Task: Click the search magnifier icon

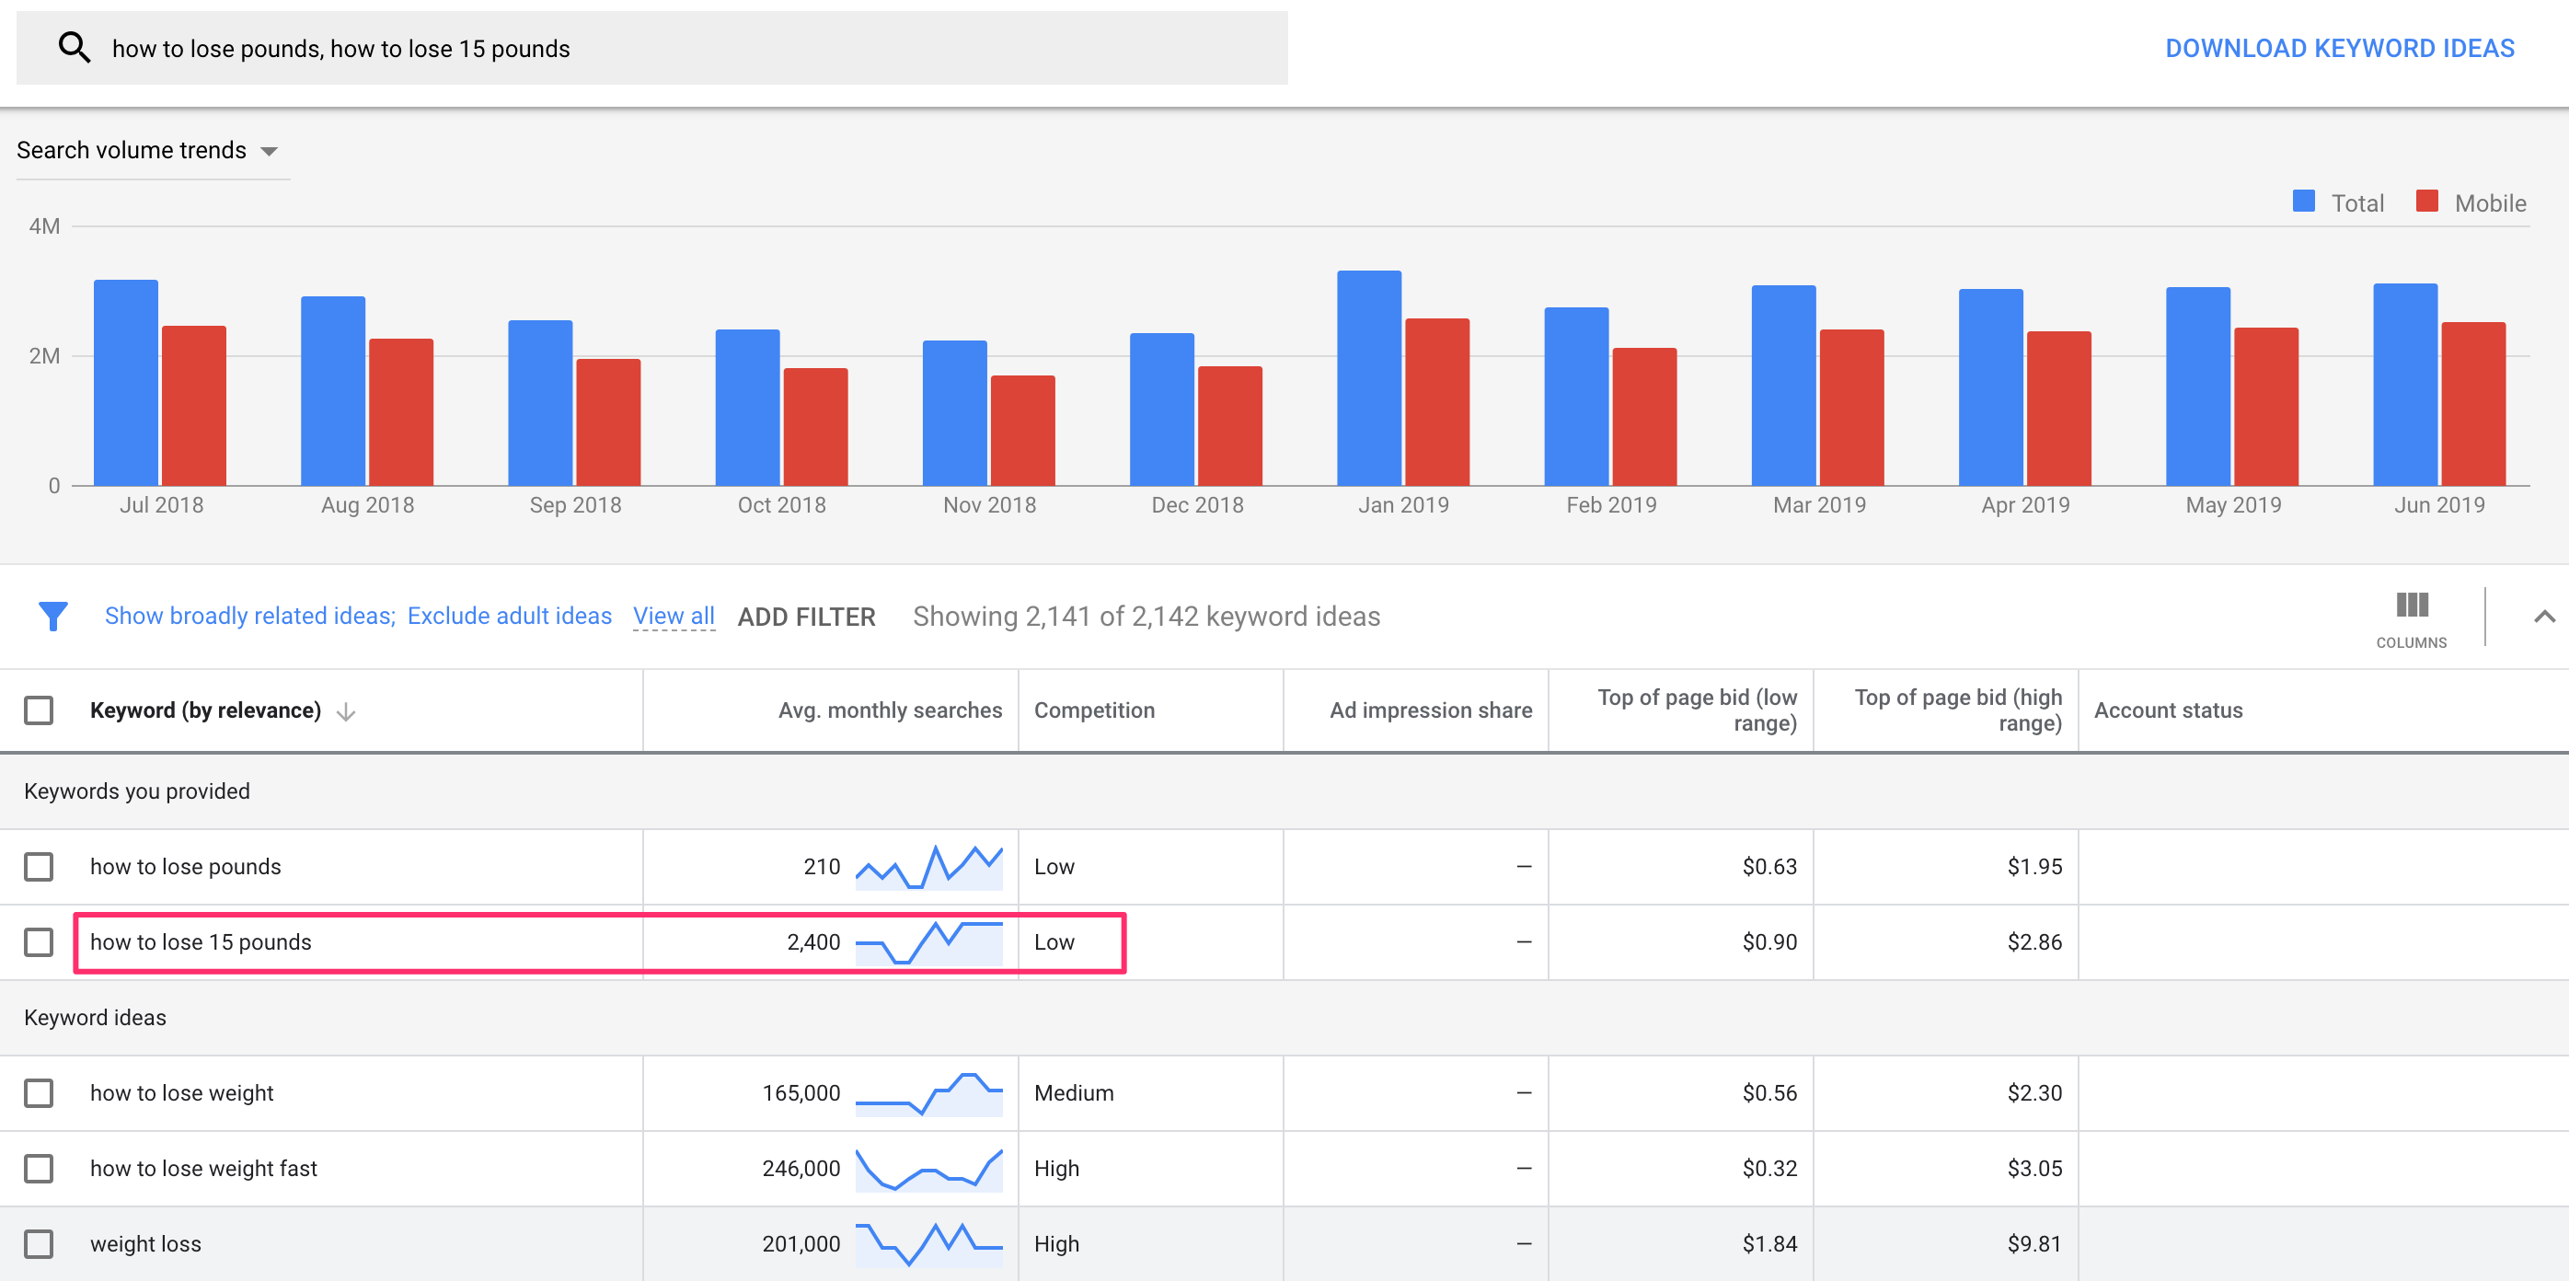Action: [74, 47]
